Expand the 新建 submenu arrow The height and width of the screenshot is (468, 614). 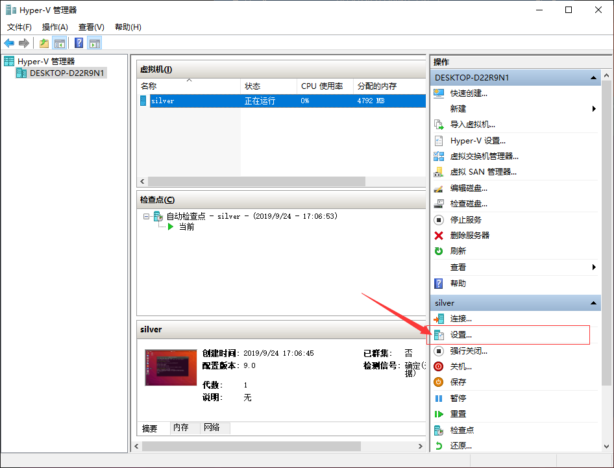click(x=594, y=109)
